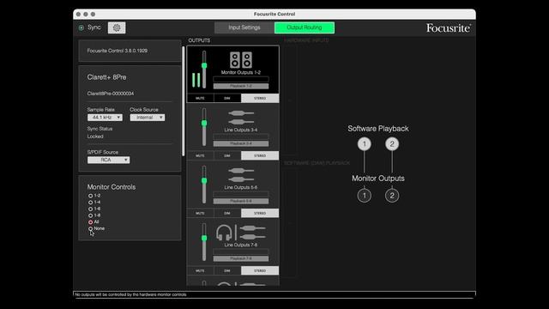
Task: Click the custom name field for Line Outputs 3-4
Action: [241, 136]
